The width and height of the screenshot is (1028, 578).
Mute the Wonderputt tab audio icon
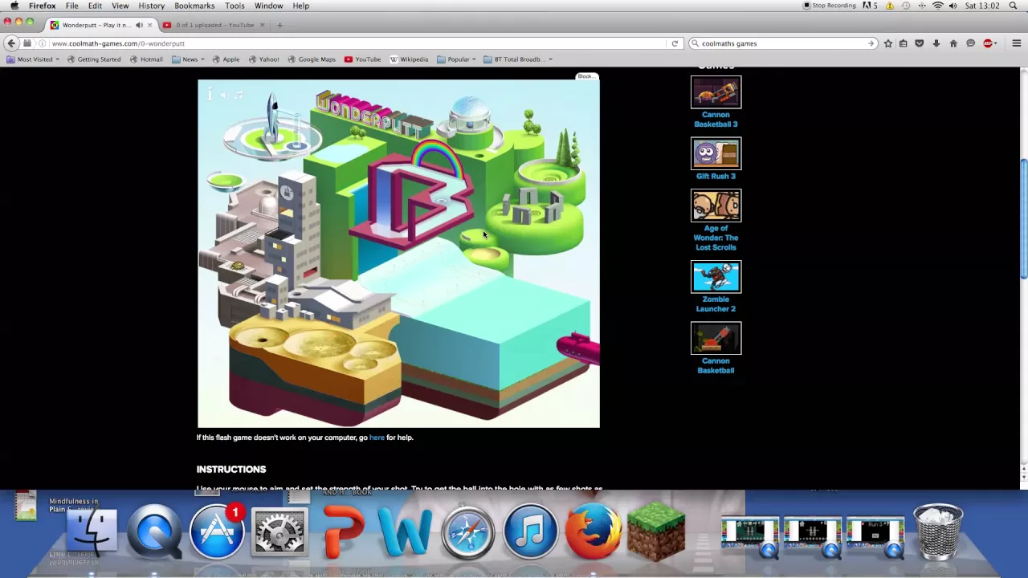139,25
